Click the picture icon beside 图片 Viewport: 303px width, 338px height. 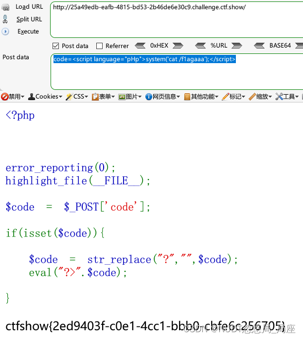[122, 97]
